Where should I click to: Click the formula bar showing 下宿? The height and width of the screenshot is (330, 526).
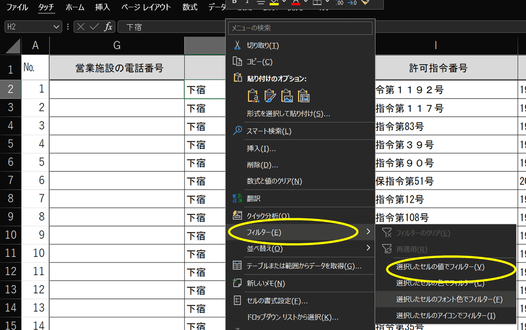tap(171, 27)
